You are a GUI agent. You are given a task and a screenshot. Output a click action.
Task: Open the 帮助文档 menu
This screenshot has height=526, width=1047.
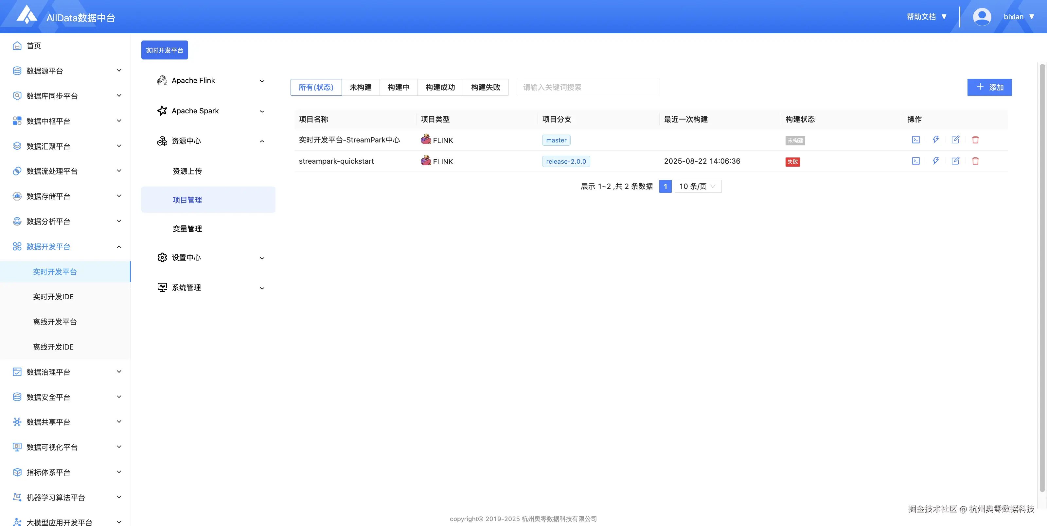pos(921,16)
